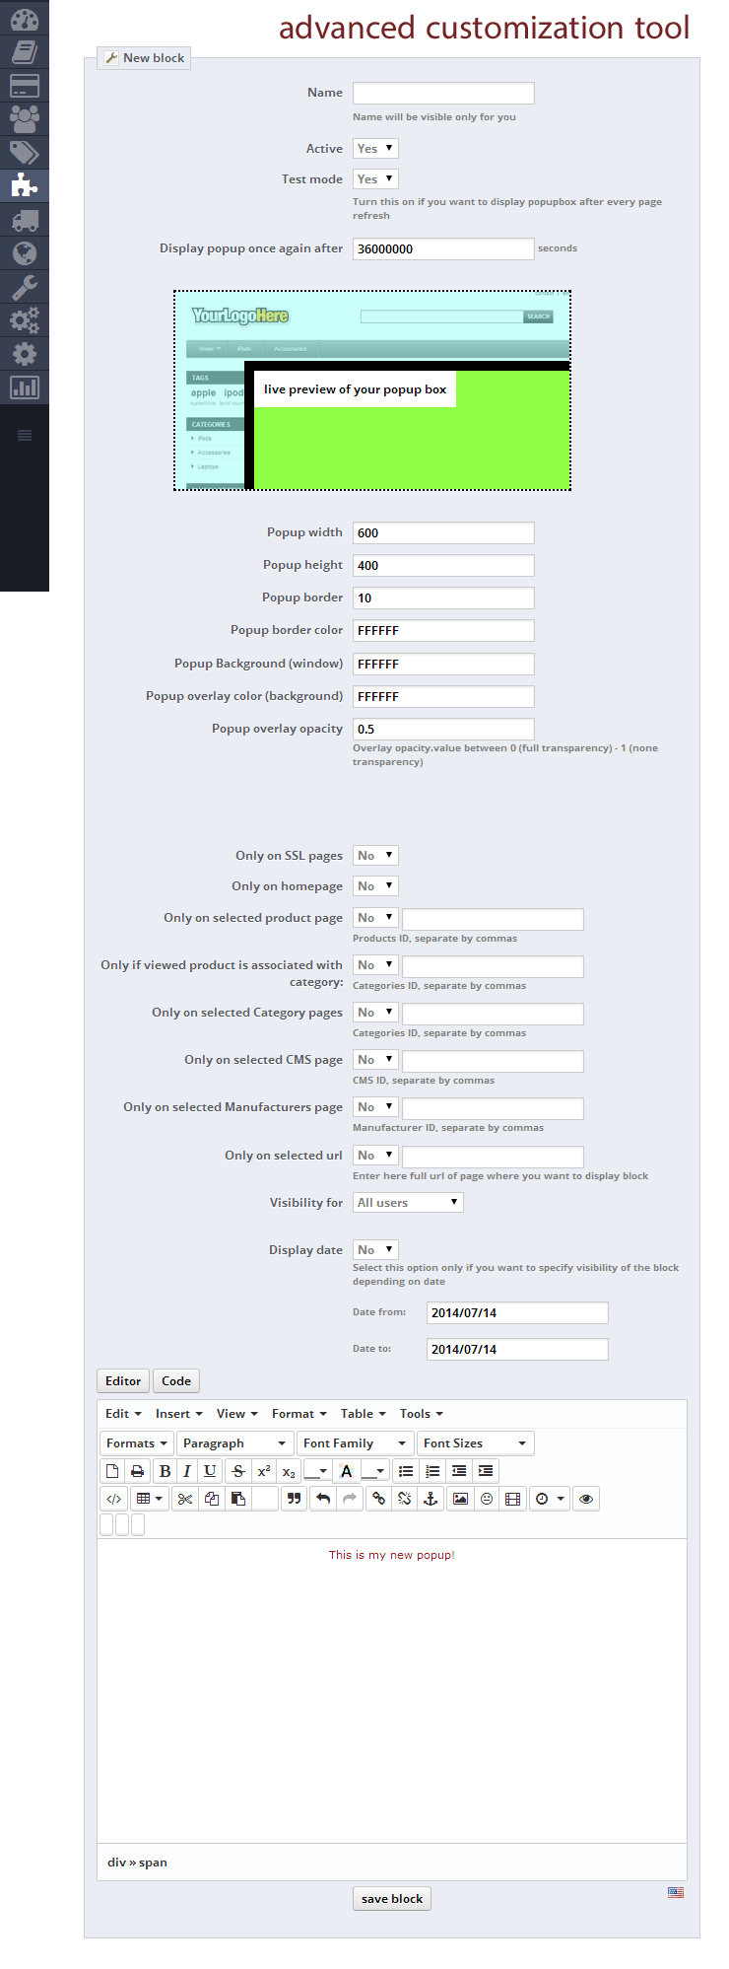Apply strikethrough formatting in editor toolbar

click(237, 1470)
